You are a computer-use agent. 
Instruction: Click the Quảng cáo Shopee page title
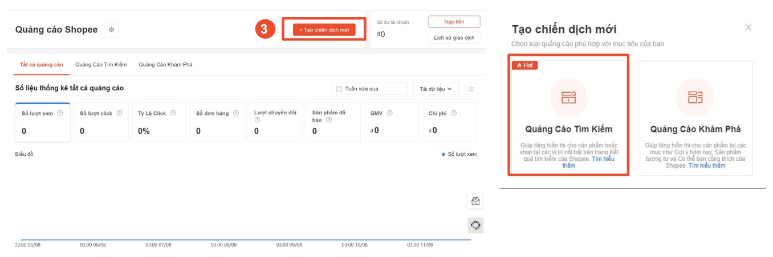click(56, 30)
